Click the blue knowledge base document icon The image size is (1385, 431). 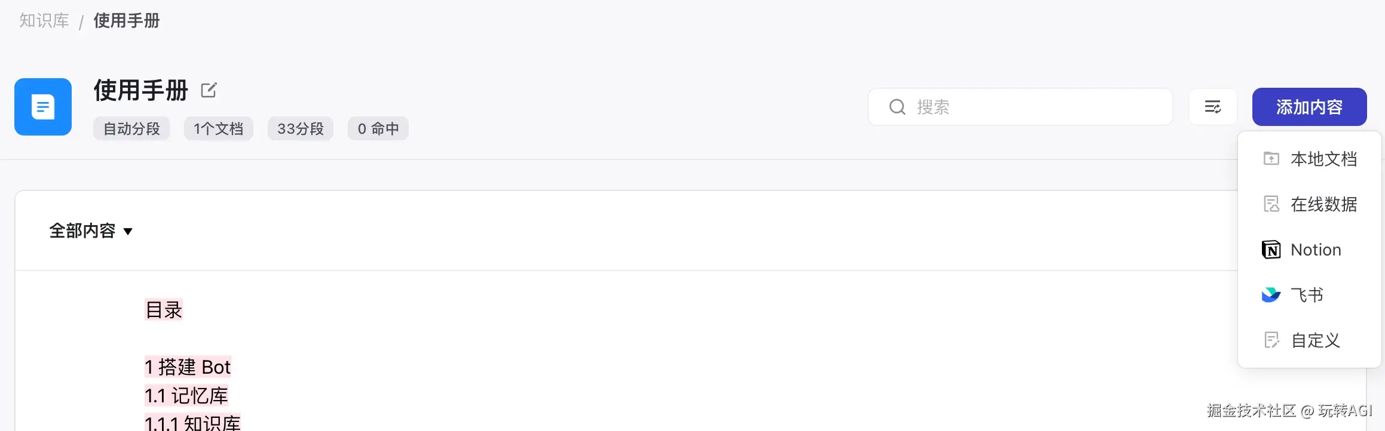pyautogui.click(x=43, y=107)
